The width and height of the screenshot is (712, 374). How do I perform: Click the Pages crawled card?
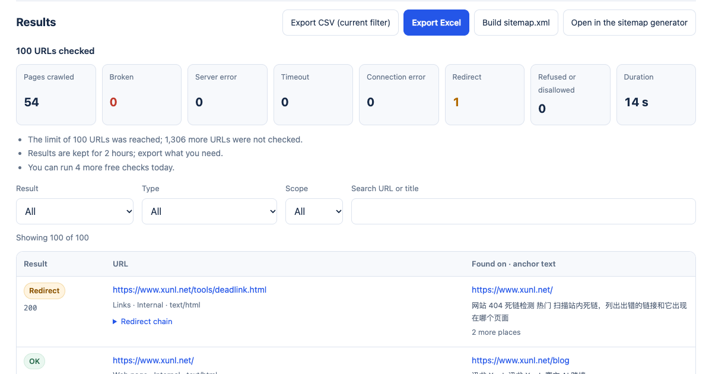click(x=56, y=94)
